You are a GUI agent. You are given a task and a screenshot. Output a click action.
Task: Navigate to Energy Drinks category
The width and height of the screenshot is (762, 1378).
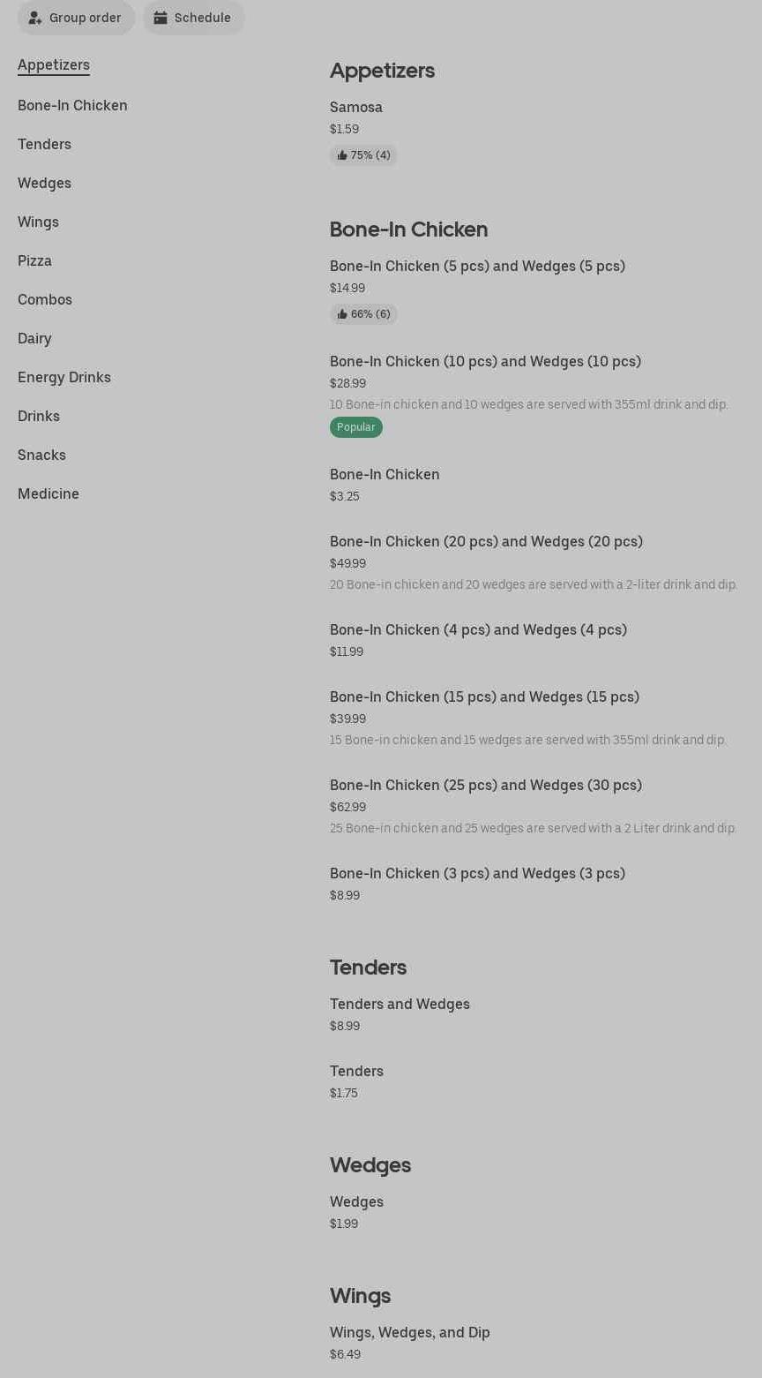point(64,378)
